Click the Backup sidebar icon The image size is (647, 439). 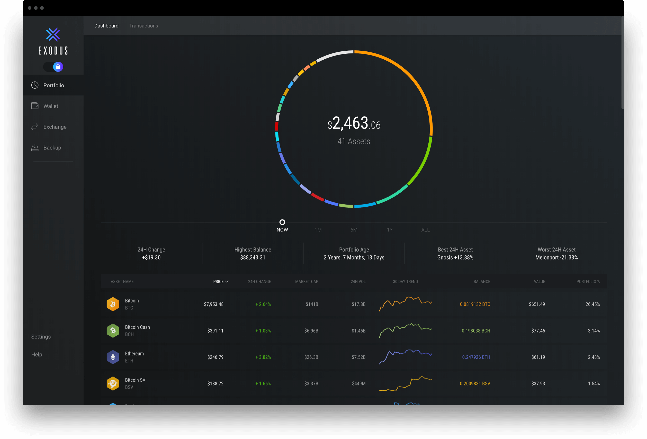click(x=35, y=147)
